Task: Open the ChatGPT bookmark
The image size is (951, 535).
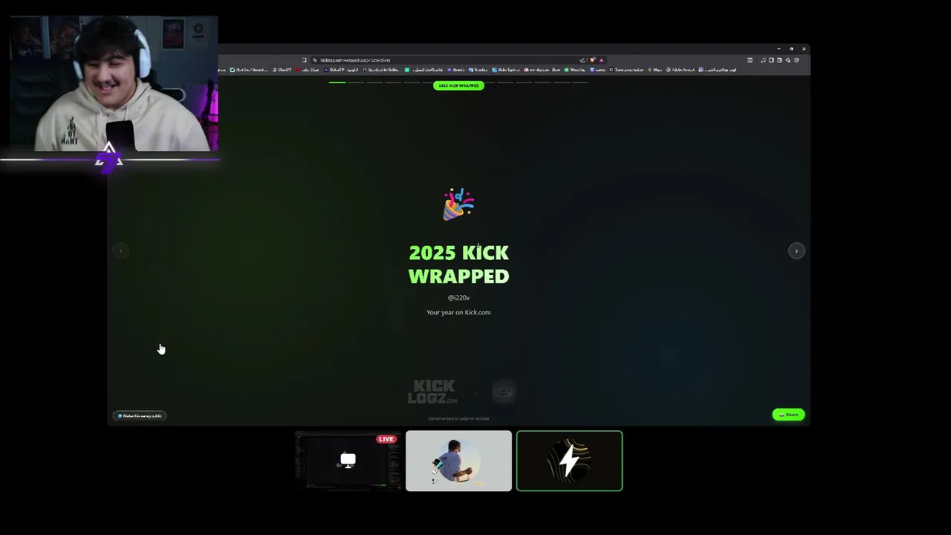Action: [282, 70]
